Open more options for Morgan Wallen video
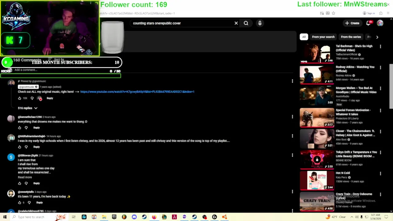This screenshot has height=221, width=393. coord(380,88)
